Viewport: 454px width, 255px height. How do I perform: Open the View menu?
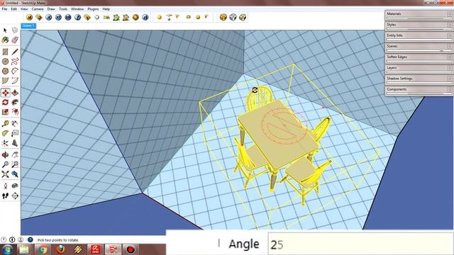24,9
